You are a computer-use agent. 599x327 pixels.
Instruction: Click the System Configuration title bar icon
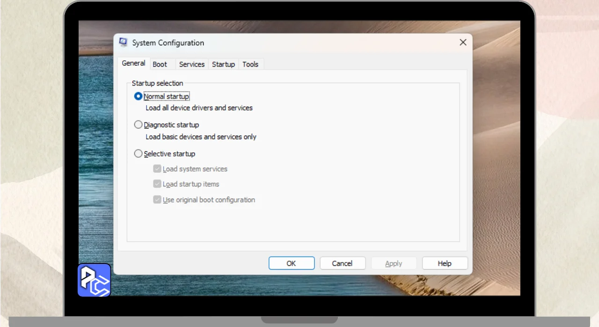point(124,43)
